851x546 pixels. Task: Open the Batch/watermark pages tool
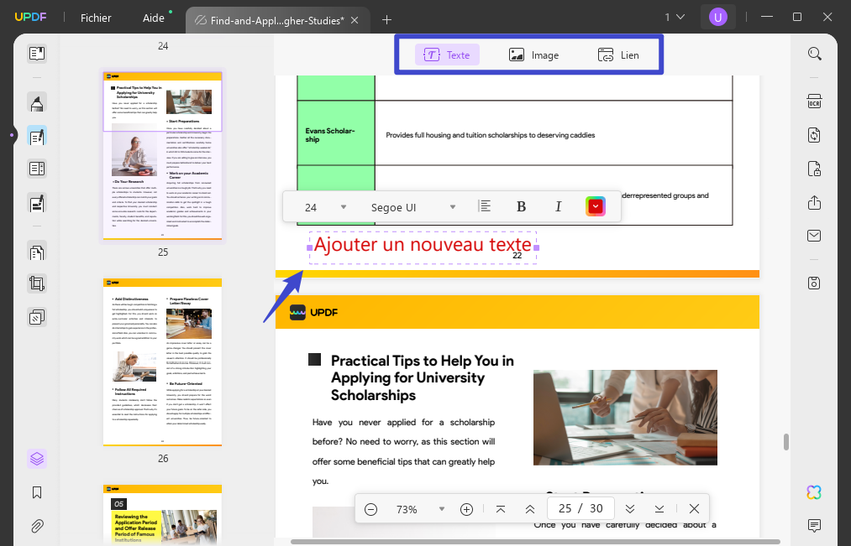point(37,317)
